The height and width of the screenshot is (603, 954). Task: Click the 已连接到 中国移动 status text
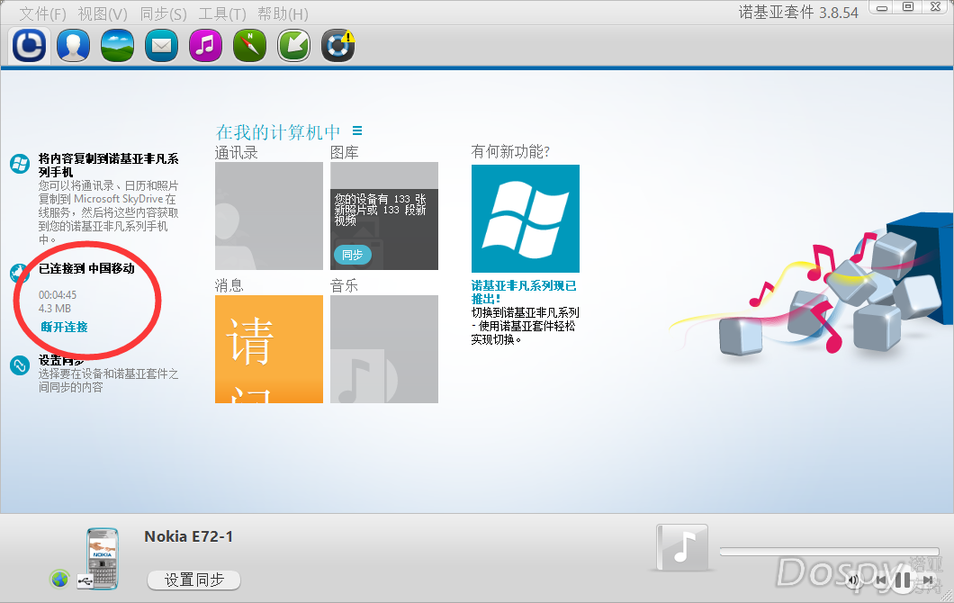[x=86, y=268]
